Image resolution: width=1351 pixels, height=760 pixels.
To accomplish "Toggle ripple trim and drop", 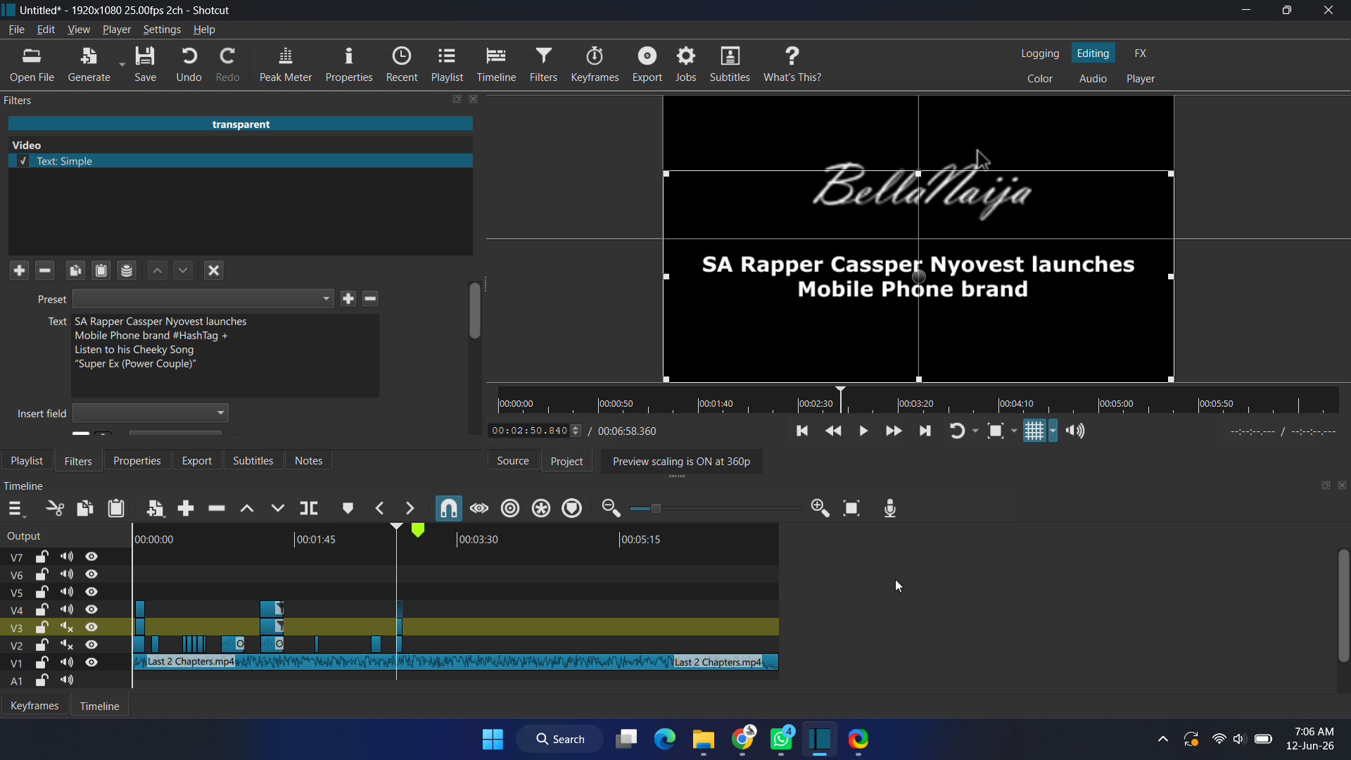I will pyautogui.click(x=510, y=508).
